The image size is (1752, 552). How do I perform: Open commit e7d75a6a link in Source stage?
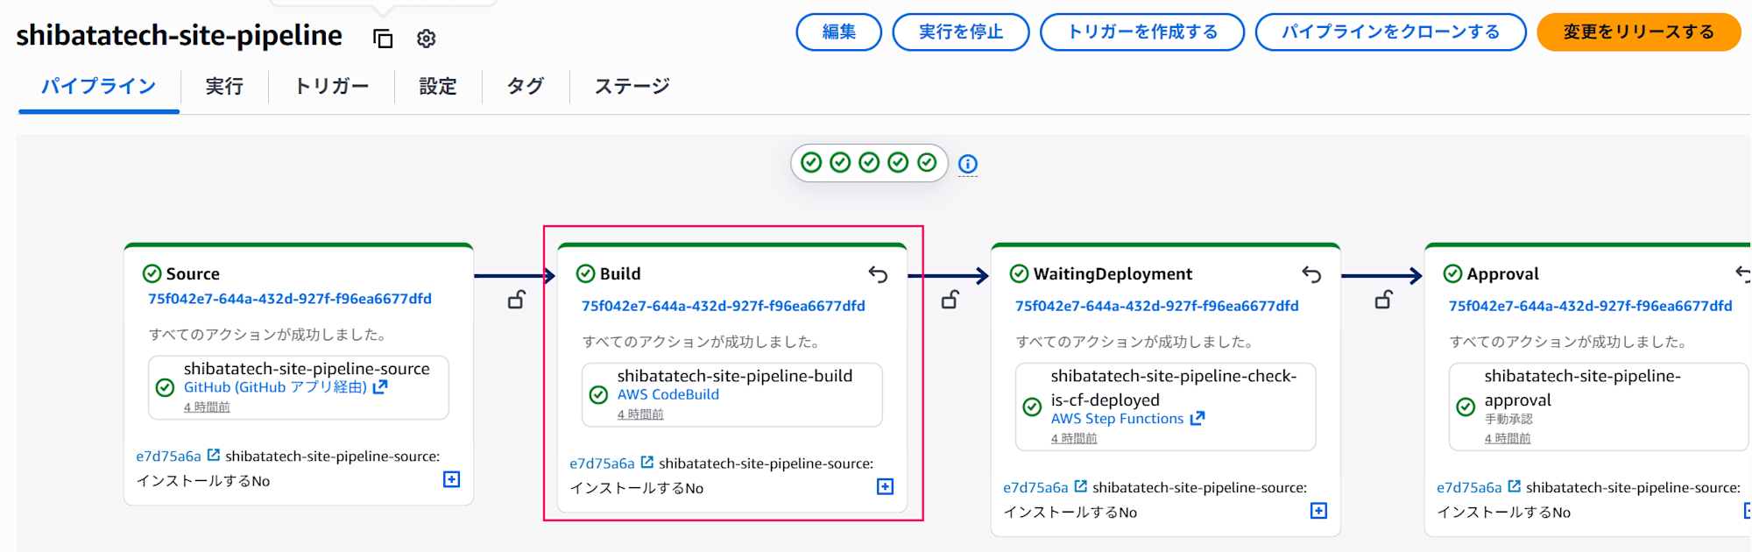pyautogui.click(x=168, y=456)
